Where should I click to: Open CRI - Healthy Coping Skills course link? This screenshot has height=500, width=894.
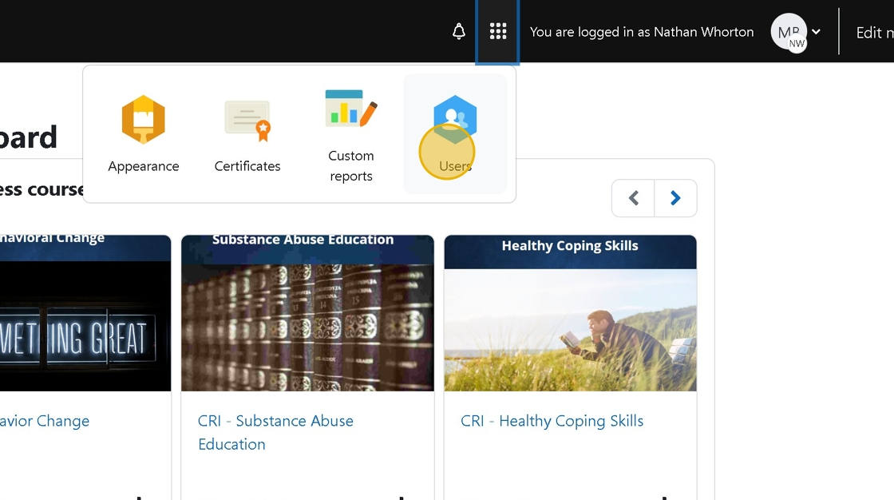(552, 421)
